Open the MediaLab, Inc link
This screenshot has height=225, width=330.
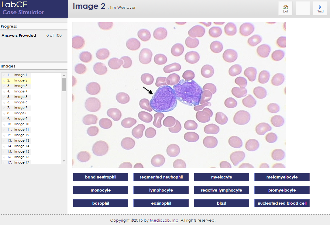pyautogui.click(x=164, y=220)
